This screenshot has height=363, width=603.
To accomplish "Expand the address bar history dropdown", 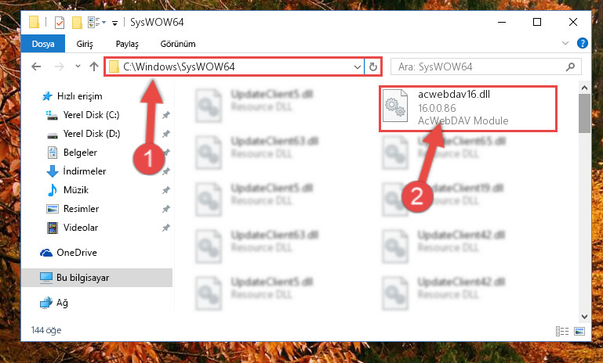I will [357, 67].
